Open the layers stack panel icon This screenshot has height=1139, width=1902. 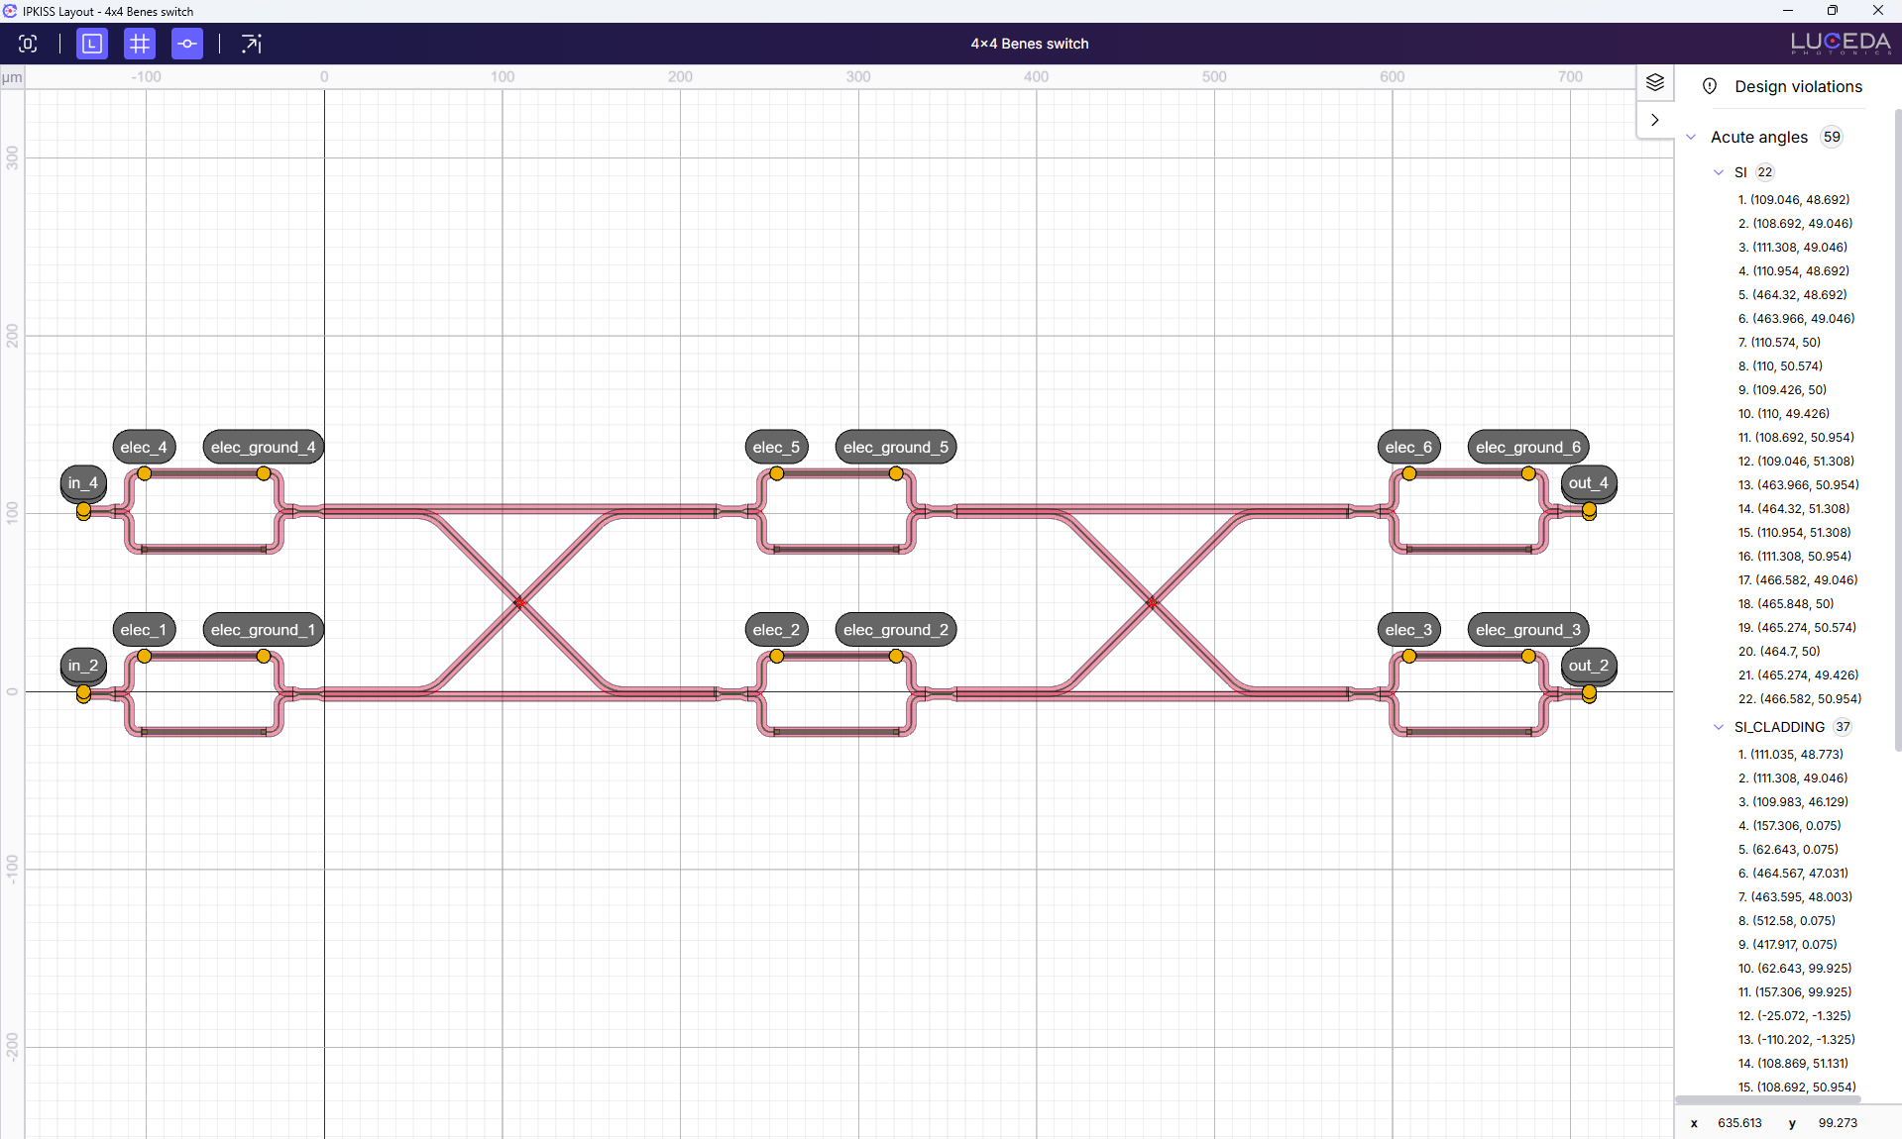pos(1654,82)
